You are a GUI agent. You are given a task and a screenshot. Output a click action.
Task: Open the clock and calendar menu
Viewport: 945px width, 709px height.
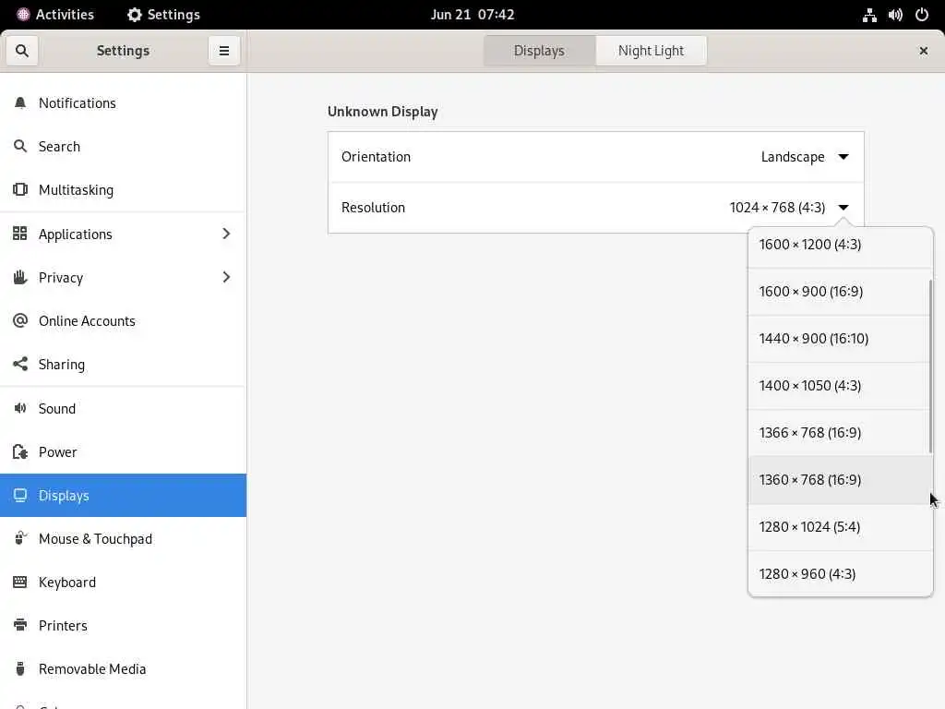[472, 15]
